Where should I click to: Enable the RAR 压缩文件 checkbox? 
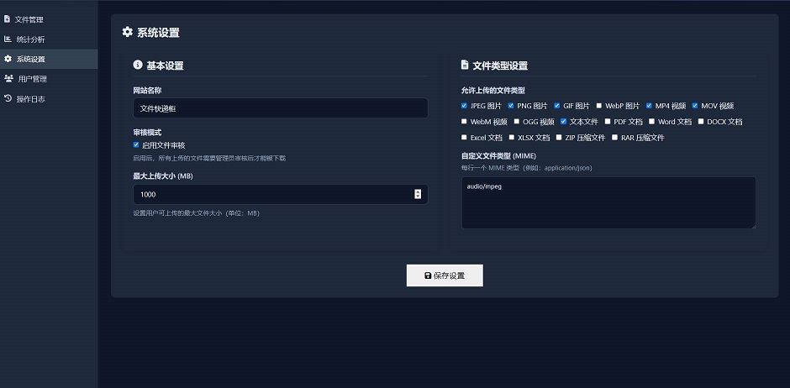tap(615, 137)
